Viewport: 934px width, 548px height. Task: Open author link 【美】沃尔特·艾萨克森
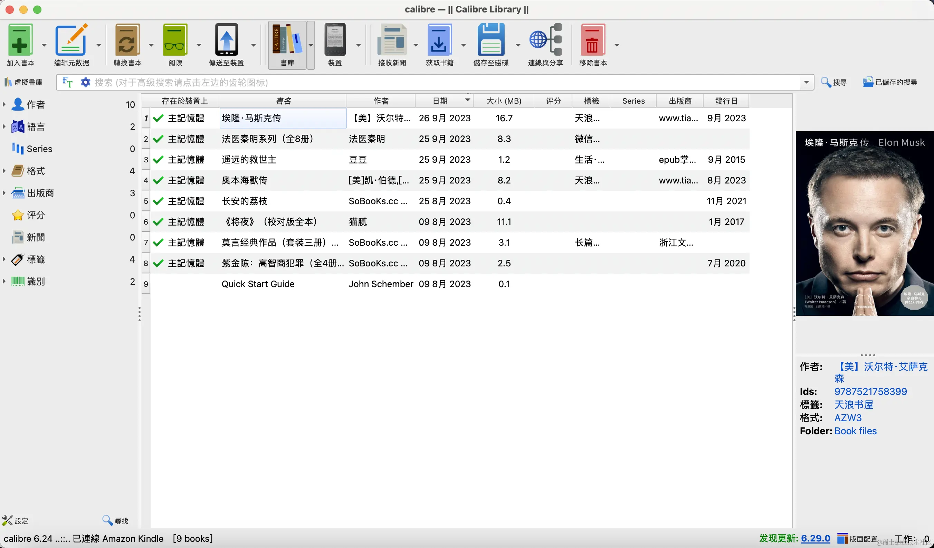tap(880, 372)
